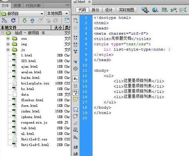Screen dimensions: 189x156
Task: Select the 代码片断 panel tab
Action: click(x=33, y=6)
